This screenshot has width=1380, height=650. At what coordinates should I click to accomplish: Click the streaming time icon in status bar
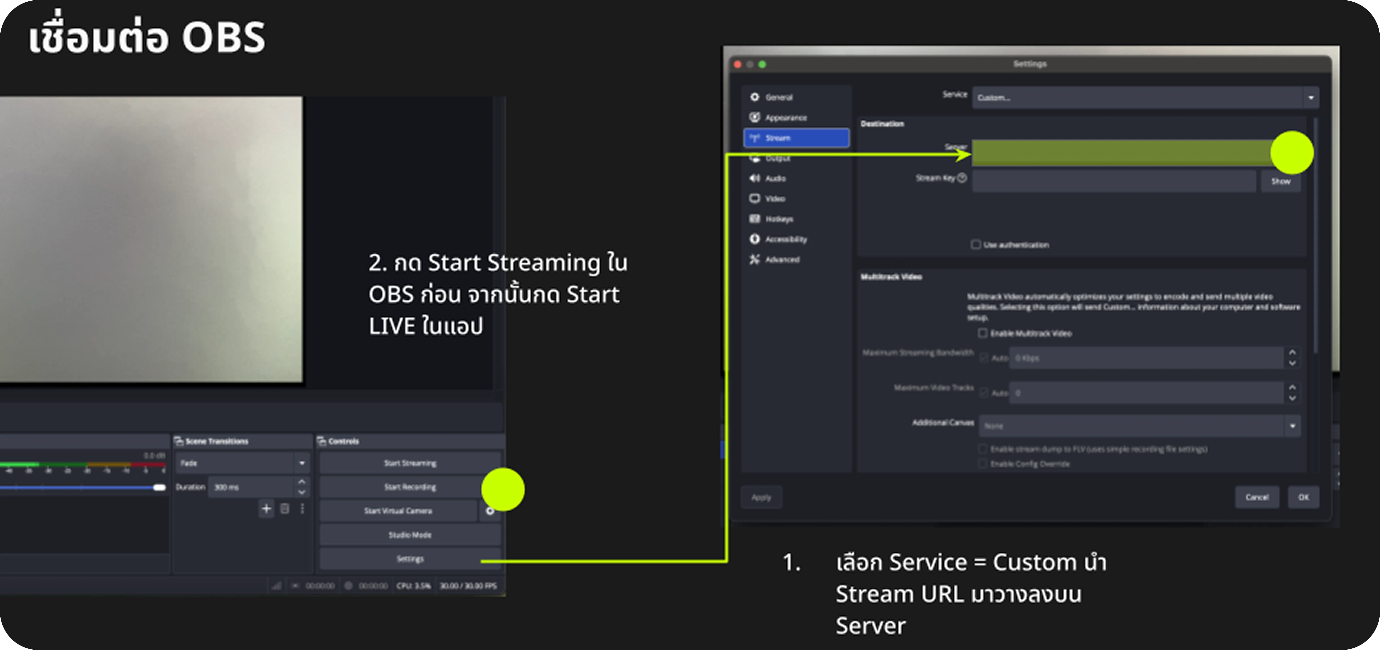pyautogui.click(x=295, y=586)
